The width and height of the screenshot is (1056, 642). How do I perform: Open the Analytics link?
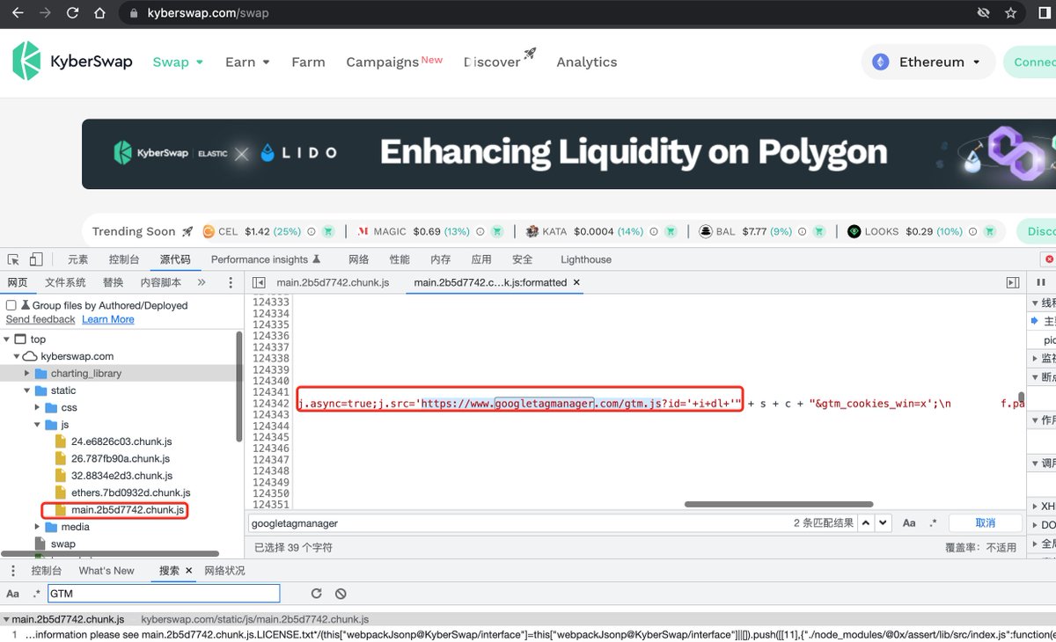[x=586, y=62]
